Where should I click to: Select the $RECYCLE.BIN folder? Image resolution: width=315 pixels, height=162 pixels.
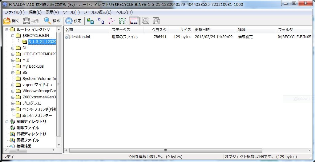pos(35,36)
